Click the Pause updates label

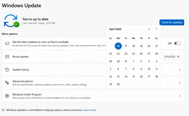pos(21,57)
